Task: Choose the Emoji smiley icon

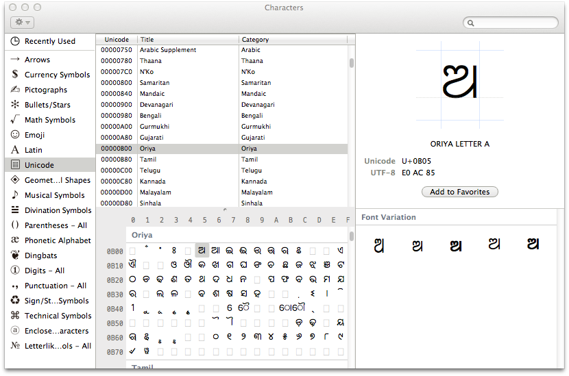Action: tap(15, 135)
